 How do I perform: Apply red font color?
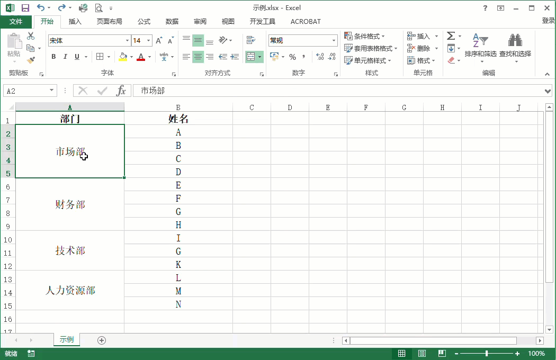coord(141,57)
